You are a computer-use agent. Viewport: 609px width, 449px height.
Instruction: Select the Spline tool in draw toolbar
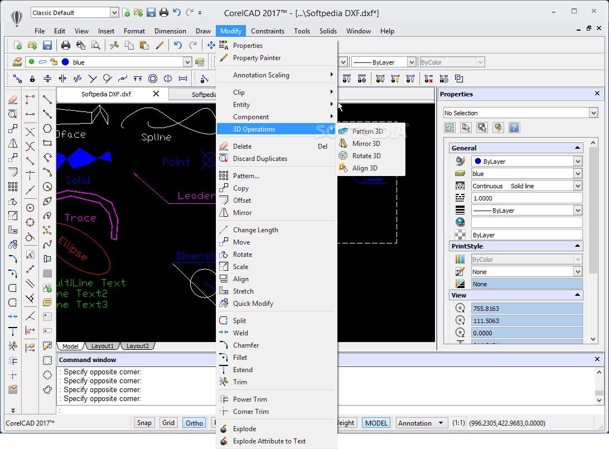pyautogui.click(x=47, y=244)
